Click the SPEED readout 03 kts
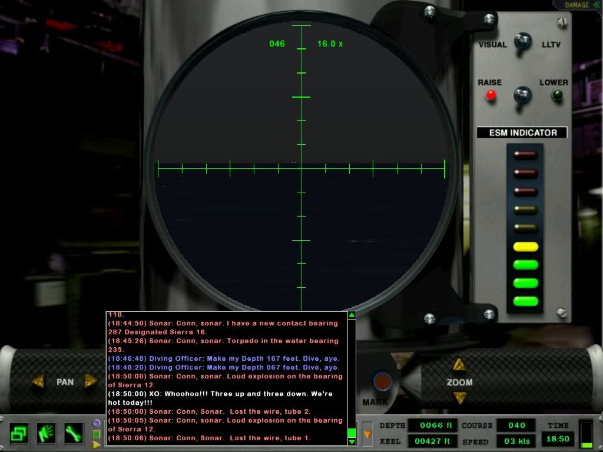Image resolution: width=603 pixels, height=452 pixels. 516,441
